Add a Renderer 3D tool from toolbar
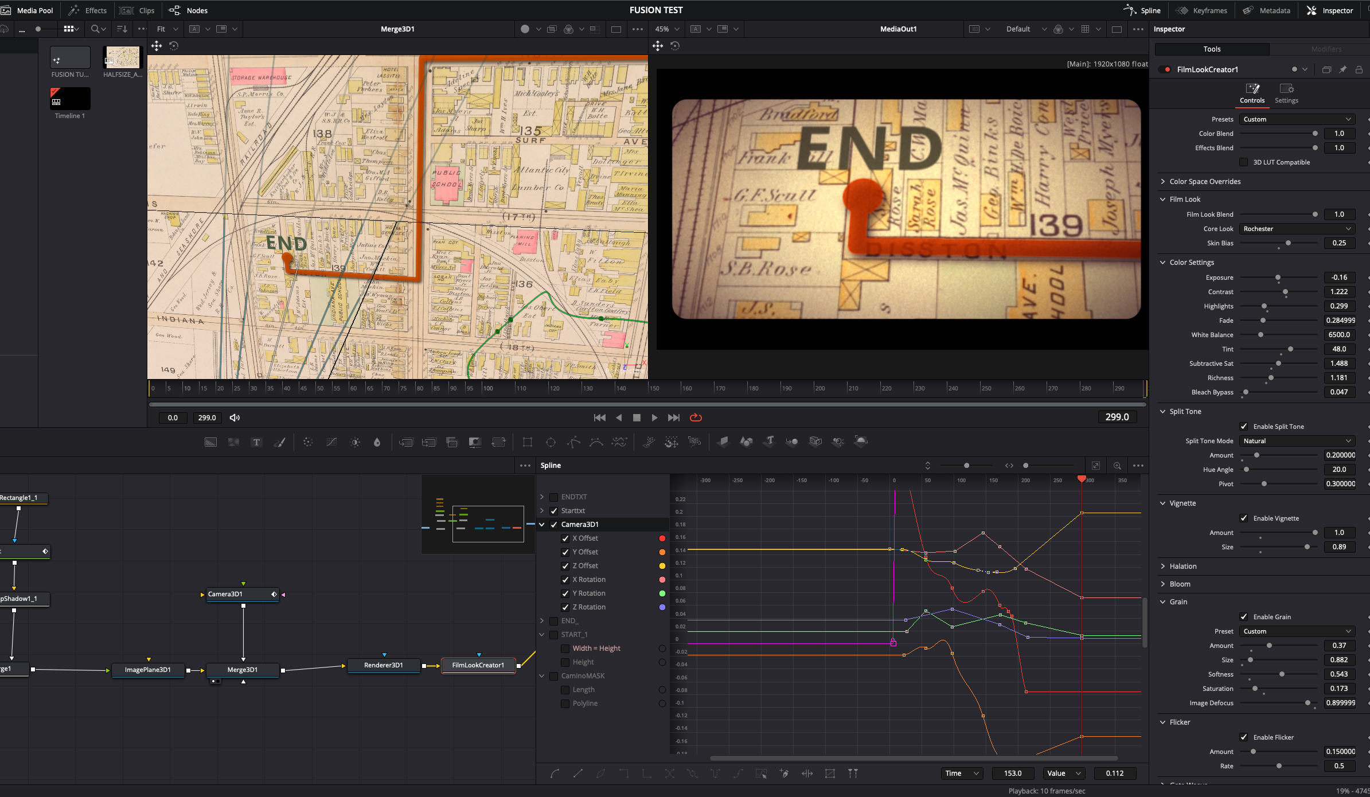This screenshot has width=1370, height=797. pos(861,442)
